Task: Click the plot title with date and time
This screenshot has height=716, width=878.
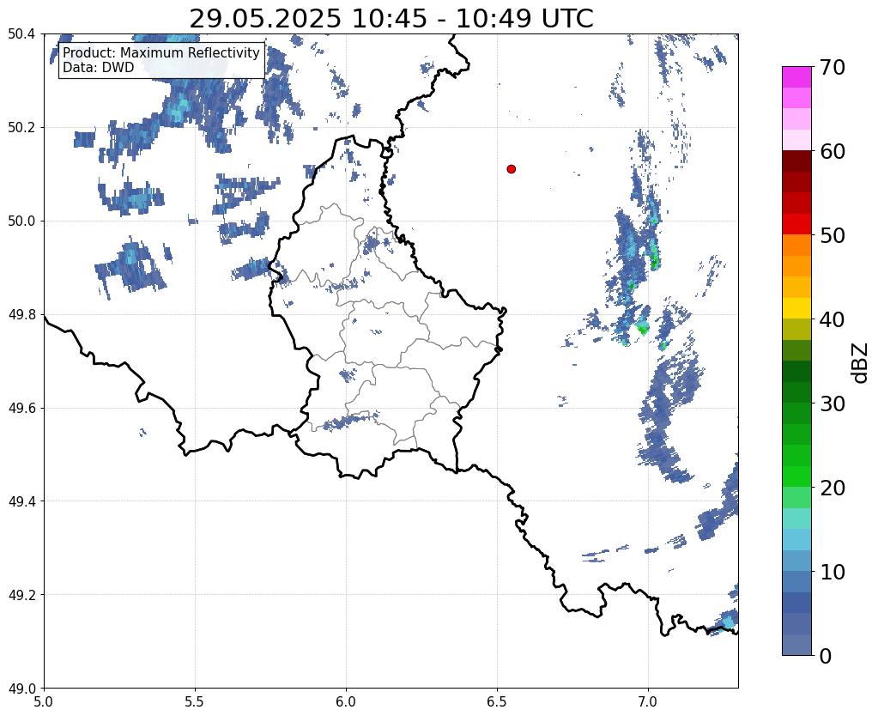Action: [391, 19]
